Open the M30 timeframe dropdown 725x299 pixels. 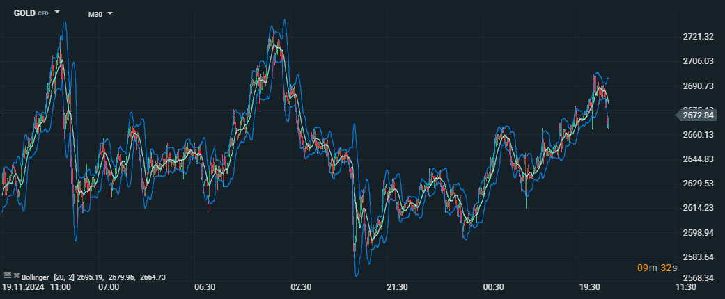(x=110, y=13)
